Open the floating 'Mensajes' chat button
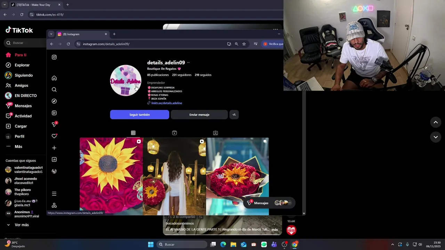The image size is (445, 250). click(x=269, y=203)
